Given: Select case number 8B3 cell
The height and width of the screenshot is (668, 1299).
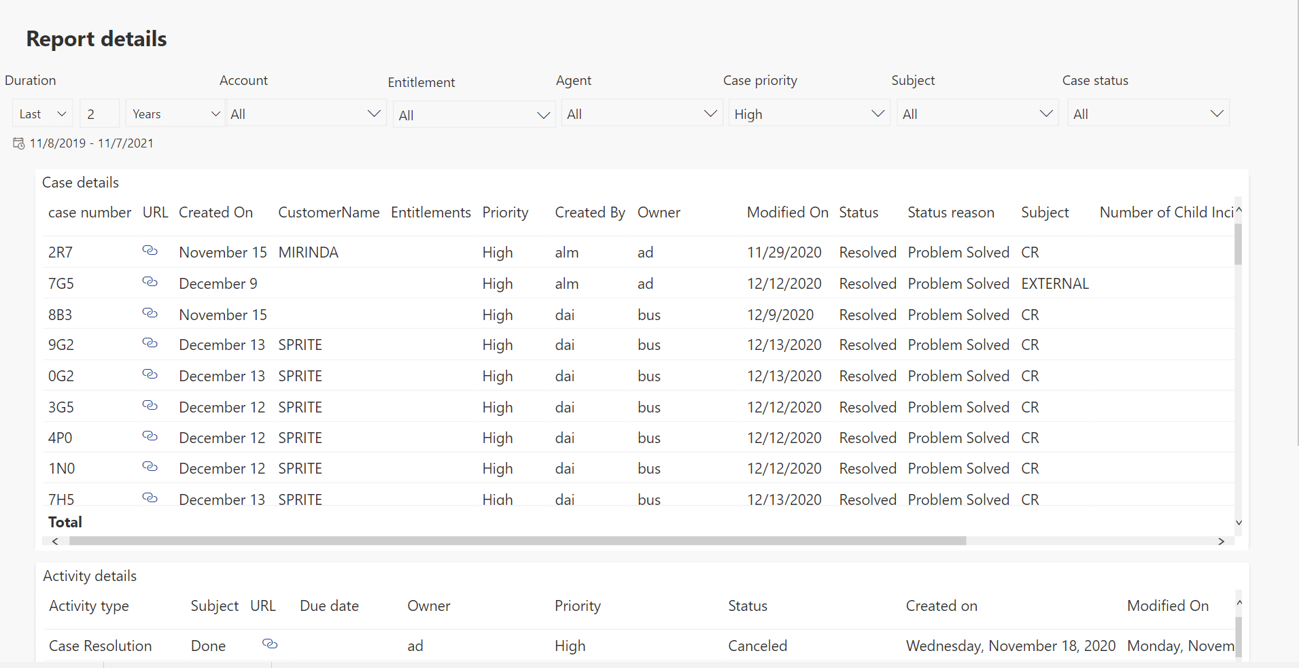Looking at the screenshot, I should coord(60,315).
